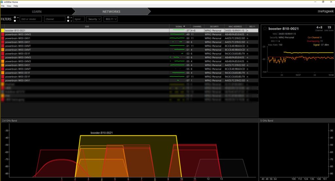The width and height of the screenshot is (335, 181).
Task: Select the greater-than signal filter radio
Action: 68,17
